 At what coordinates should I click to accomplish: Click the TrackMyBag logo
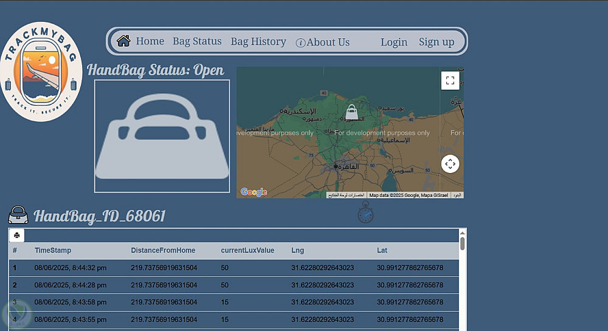[41, 72]
